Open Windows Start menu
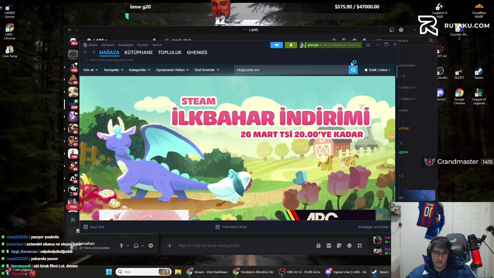Screen dimensions: 494x278 [x=109, y=272]
